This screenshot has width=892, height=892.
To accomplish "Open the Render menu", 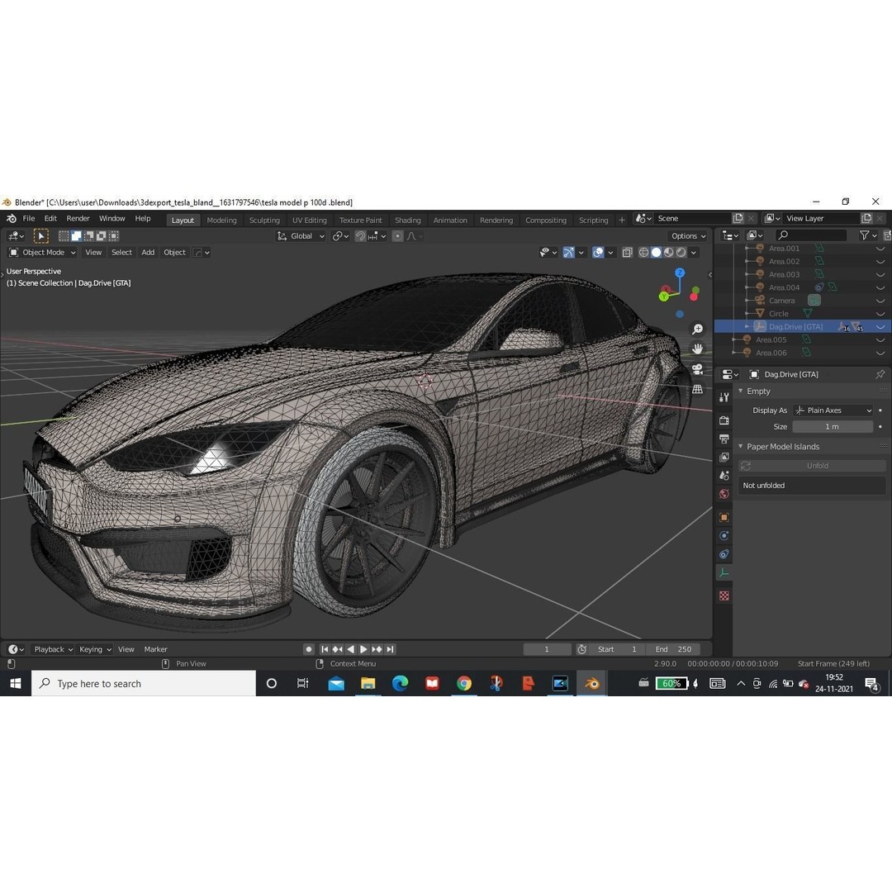I will click(78, 218).
